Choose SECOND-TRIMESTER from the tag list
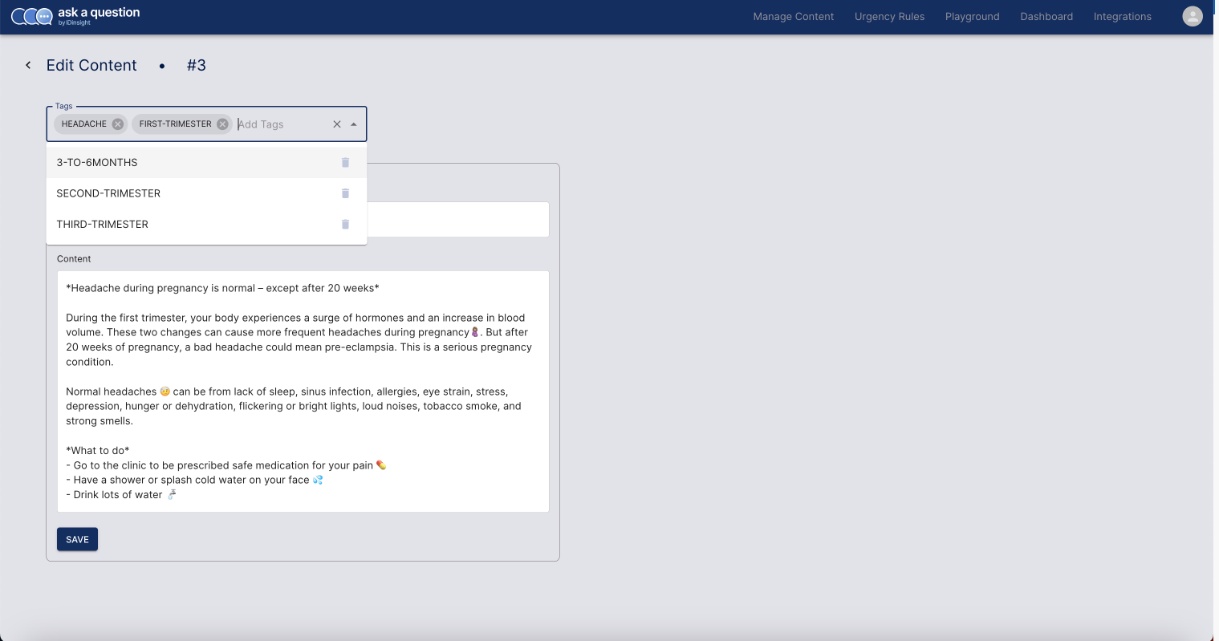1219x641 pixels. pyautogui.click(x=108, y=193)
